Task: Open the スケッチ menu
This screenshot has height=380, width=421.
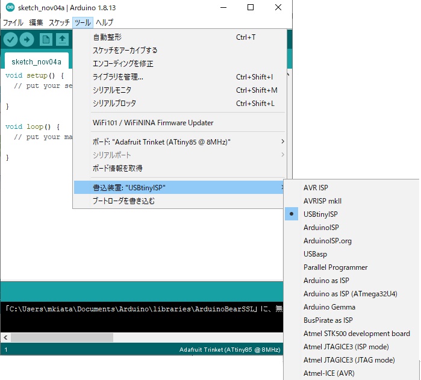Action: click(59, 22)
